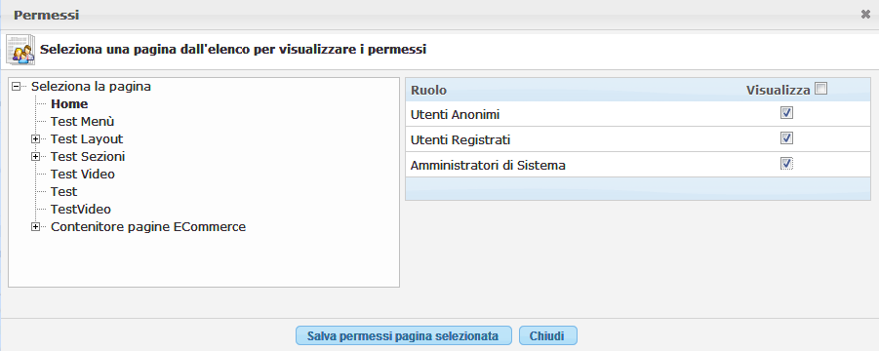Expand the Test Layout tree node
Image resolution: width=879 pixels, height=351 pixels.
[x=35, y=138]
